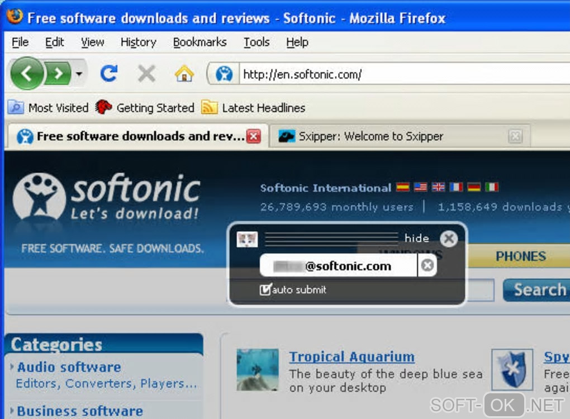The height and width of the screenshot is (419, 570).
Task: Open the History menu
Action: point(139,42)
